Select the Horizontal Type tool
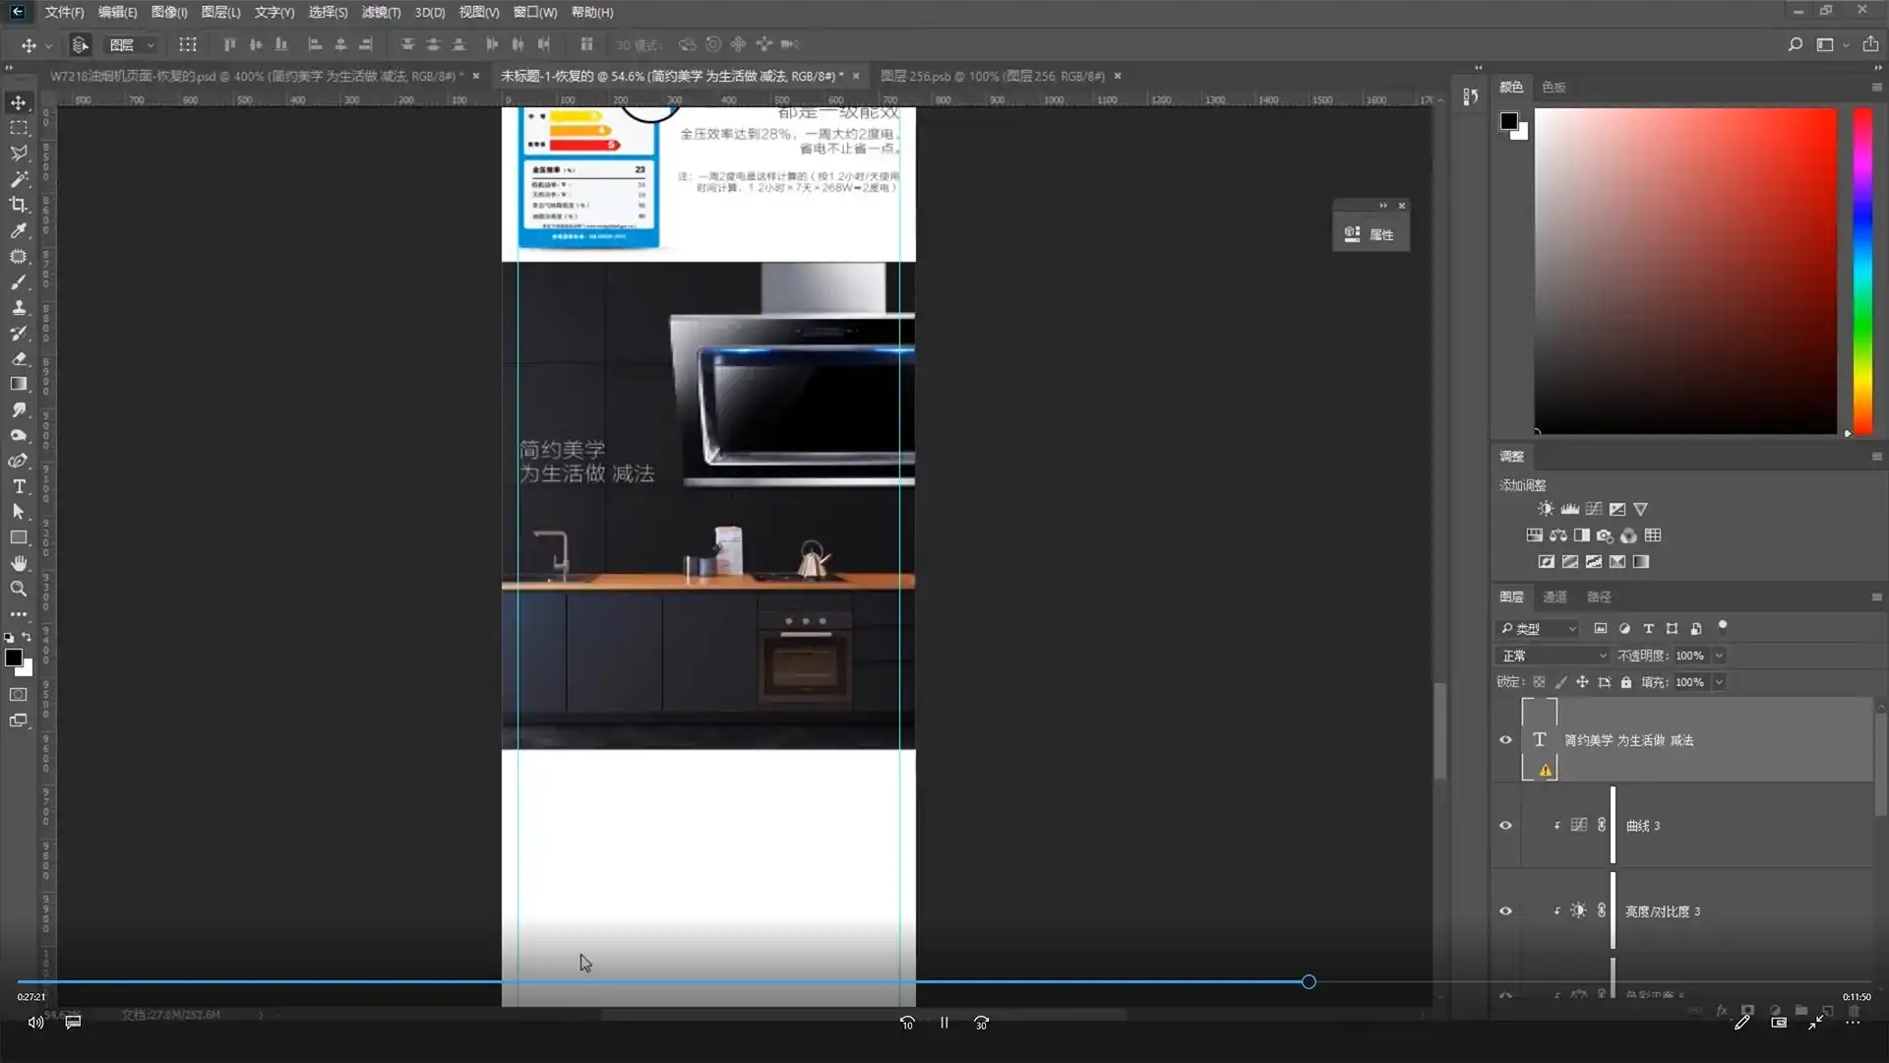 (19, 486)
